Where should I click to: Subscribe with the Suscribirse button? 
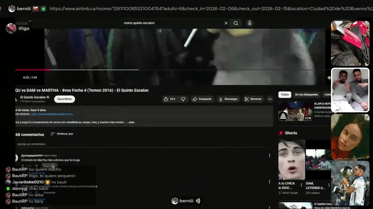(64, 99)
